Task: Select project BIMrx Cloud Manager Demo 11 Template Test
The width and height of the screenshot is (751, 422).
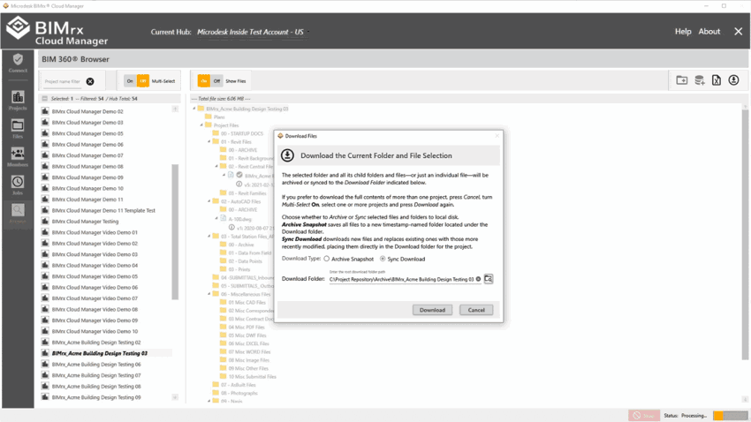Action: [103, 210]
